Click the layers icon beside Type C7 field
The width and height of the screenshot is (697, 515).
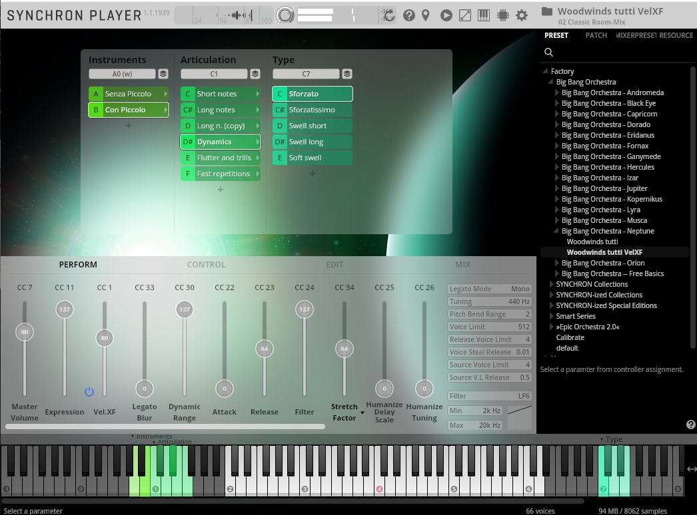coord(347,74)
